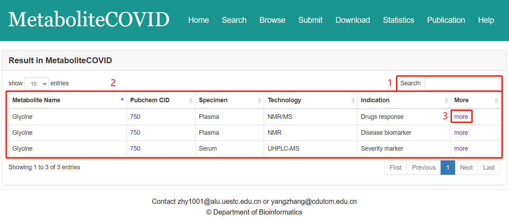The image size is (509, 219).
Task: Open Pubchem CID 750 link for Serum row
Action: 135,149
